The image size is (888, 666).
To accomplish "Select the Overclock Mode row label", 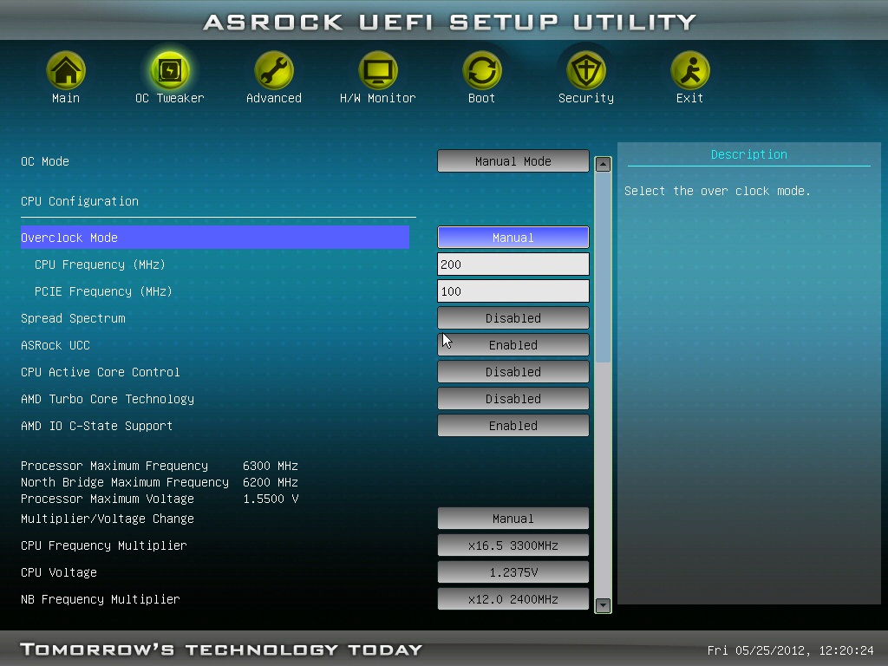I will pos(215,238).
